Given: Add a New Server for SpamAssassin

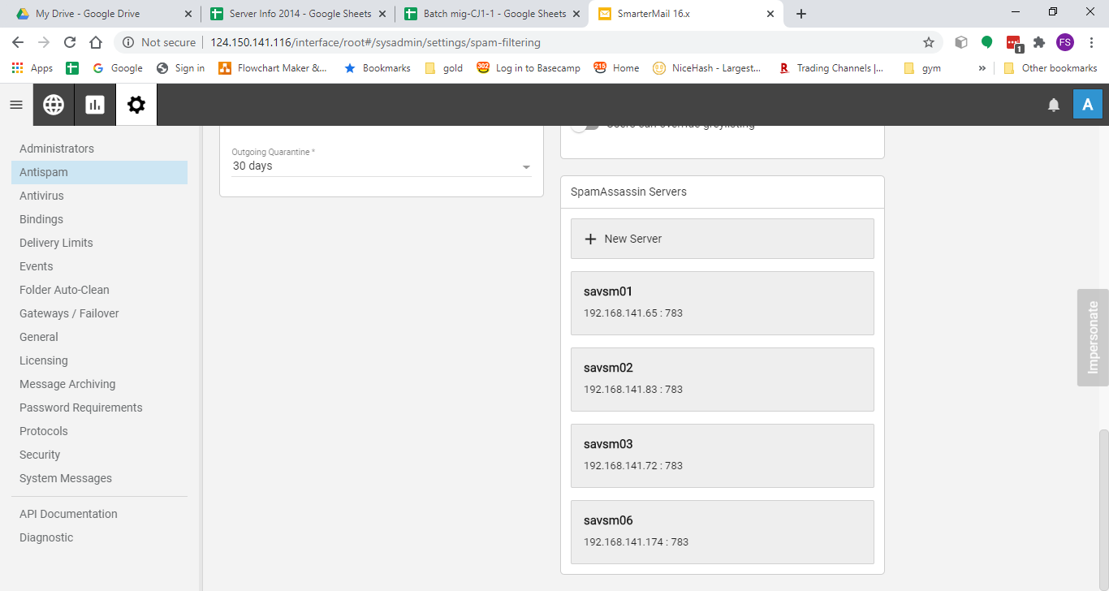Looking at the screenshot, I should tap(722, 239).
